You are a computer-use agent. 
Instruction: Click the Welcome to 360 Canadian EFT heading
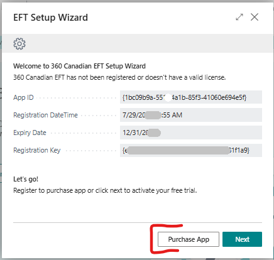(79, 66)
